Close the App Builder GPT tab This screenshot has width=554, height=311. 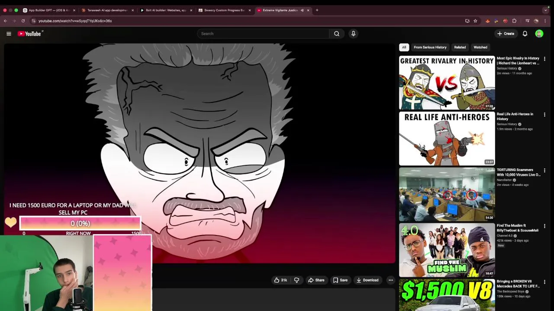click(x=74, y=10)
